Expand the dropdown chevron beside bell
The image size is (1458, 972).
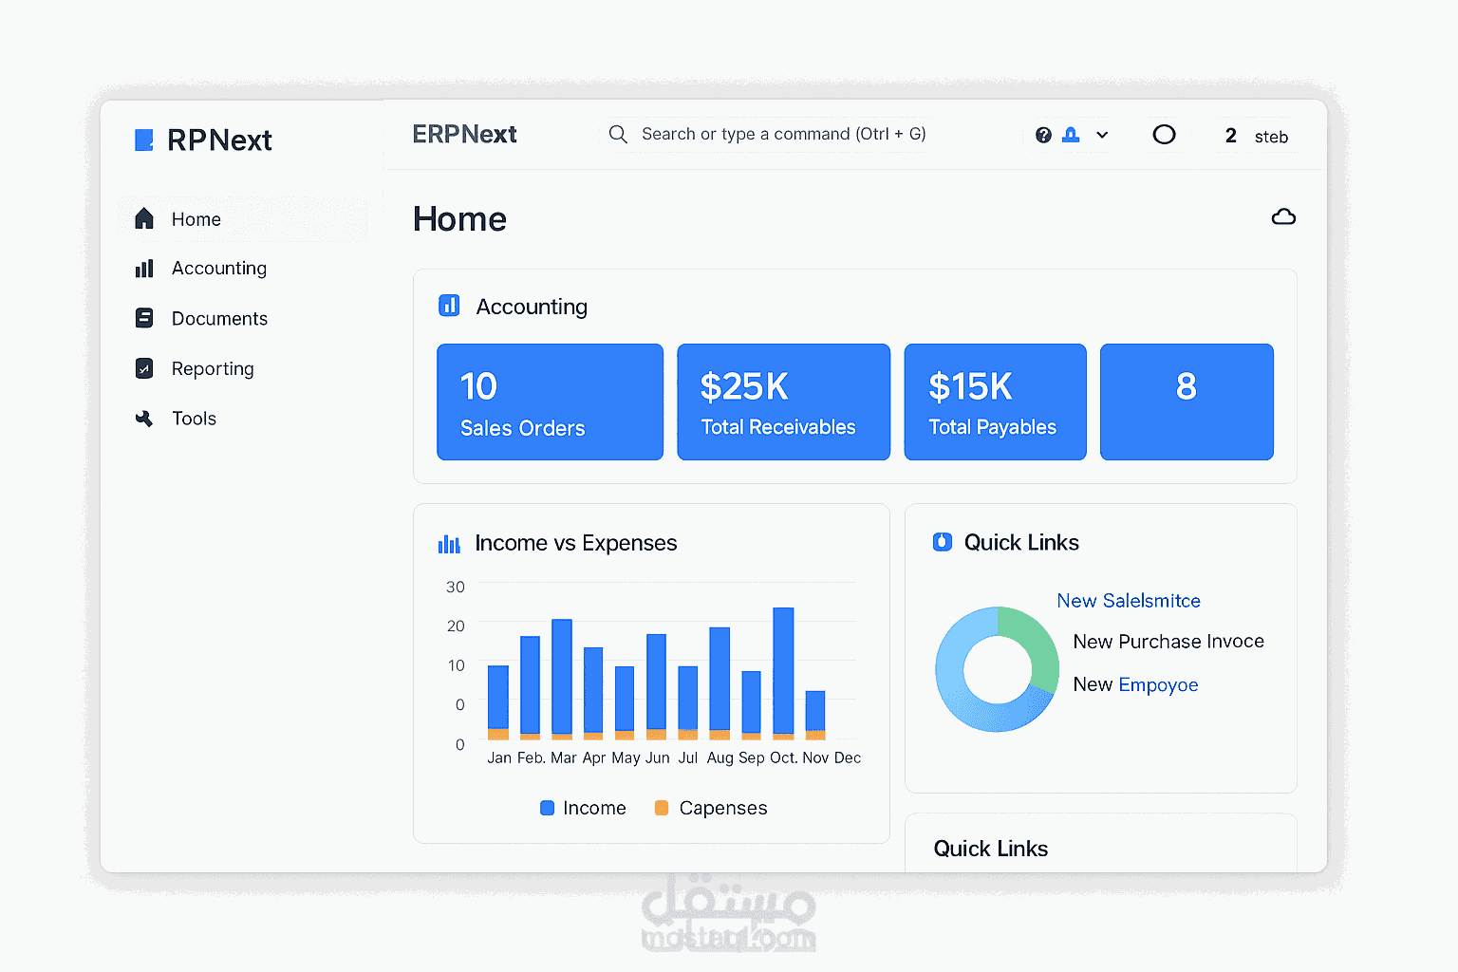tap(1102, 135)
